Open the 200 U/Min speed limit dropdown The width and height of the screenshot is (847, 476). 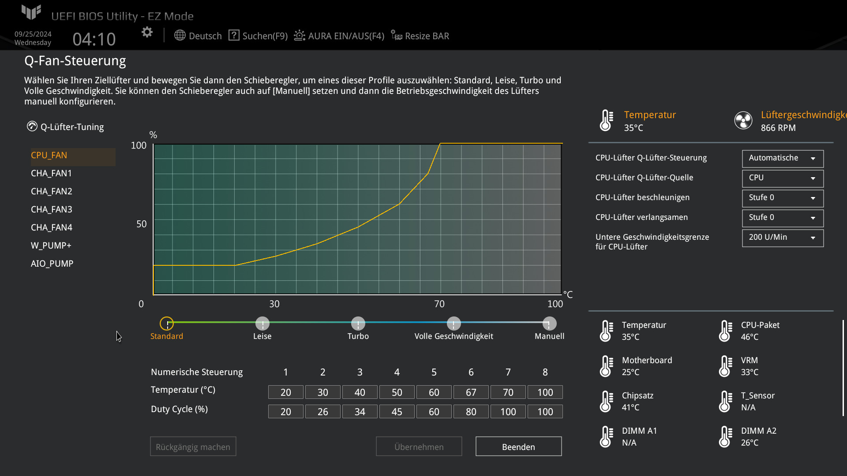[782, 238]
